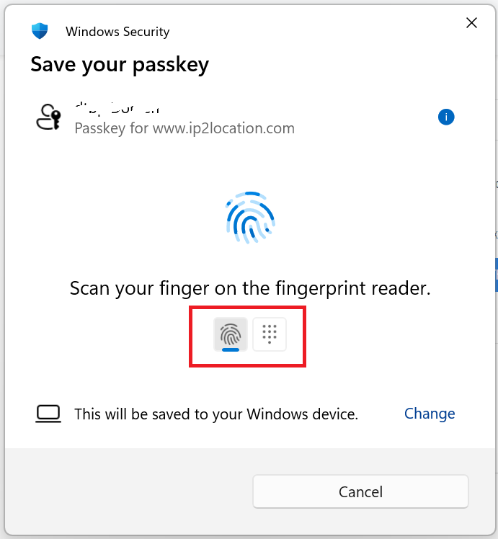498x539 pixels.
Task: Switch to the PIN keypad sign-in option
Action: click(x=270, y=334)
